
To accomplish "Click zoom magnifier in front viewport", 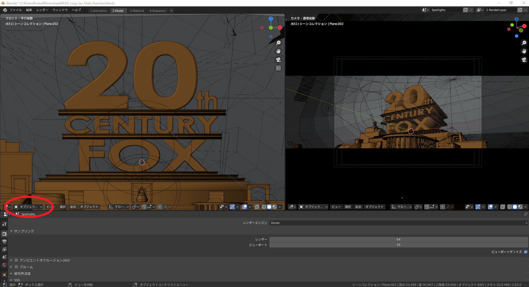I will click(x=278, y=43).
